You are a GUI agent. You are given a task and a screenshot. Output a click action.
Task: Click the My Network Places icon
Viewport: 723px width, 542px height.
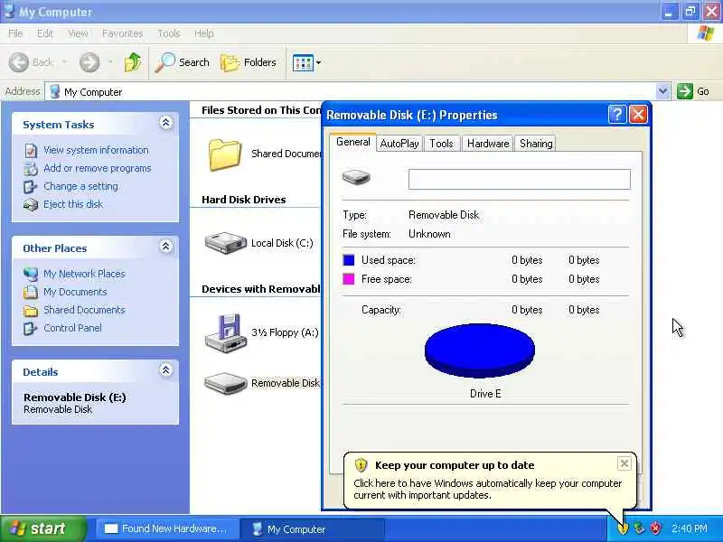click(31, 274)
